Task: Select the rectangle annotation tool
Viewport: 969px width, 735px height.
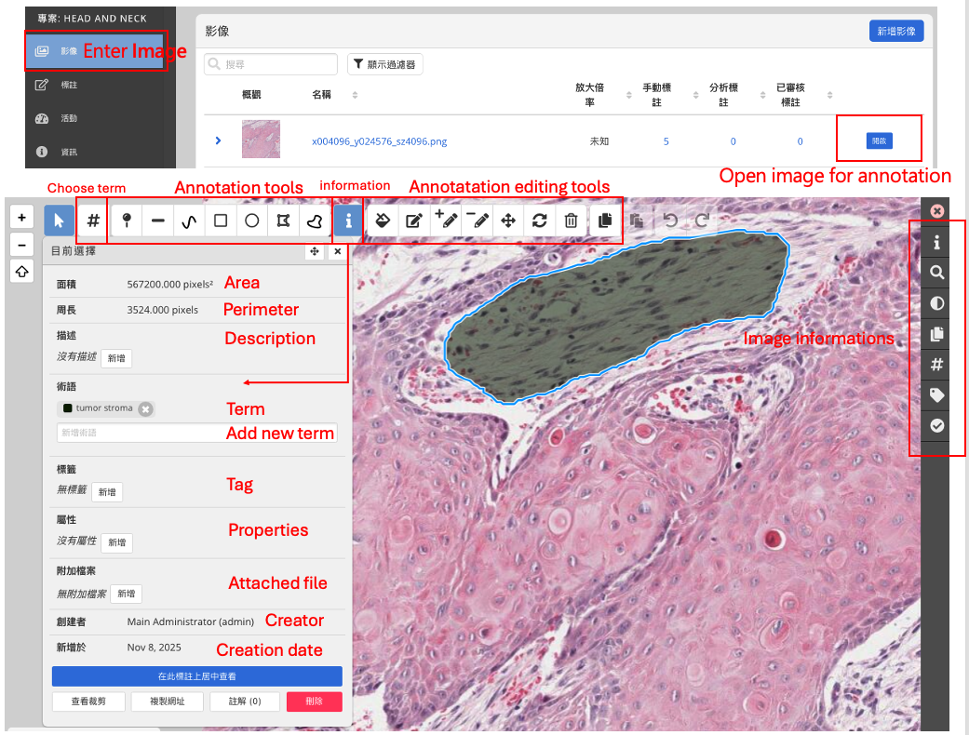Action: [221, 220]
